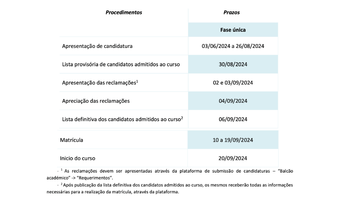Image resolution: width=346 pixels, height=203 pixels.
Task: Select the 20/09/2024 date cell
Action: click(233, 158)
